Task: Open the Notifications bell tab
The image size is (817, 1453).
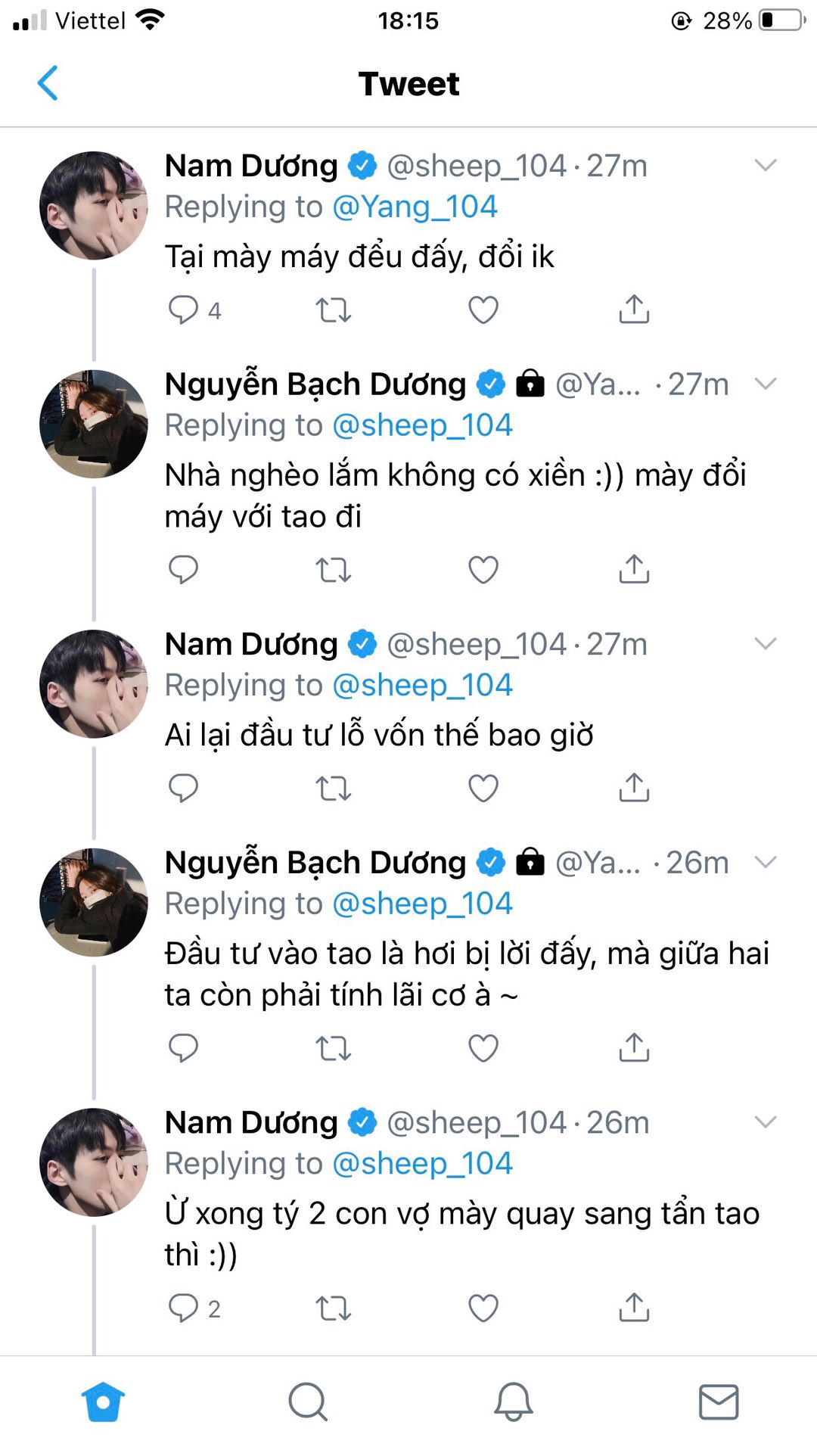Action: pos(513,1402)
